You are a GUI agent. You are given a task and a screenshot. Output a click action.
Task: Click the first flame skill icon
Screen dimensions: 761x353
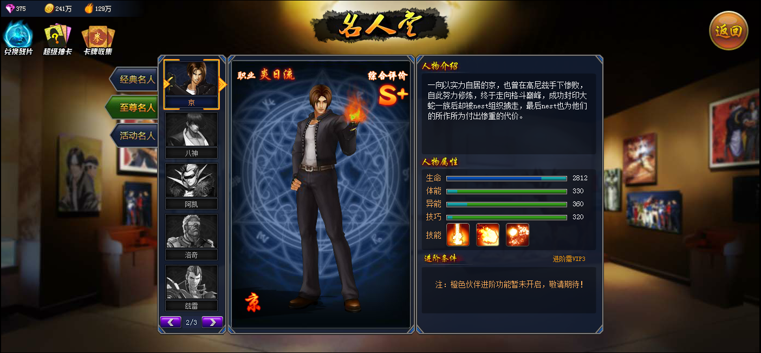458,234
